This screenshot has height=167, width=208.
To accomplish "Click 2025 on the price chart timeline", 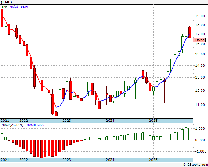I will [x=153, y=121].
